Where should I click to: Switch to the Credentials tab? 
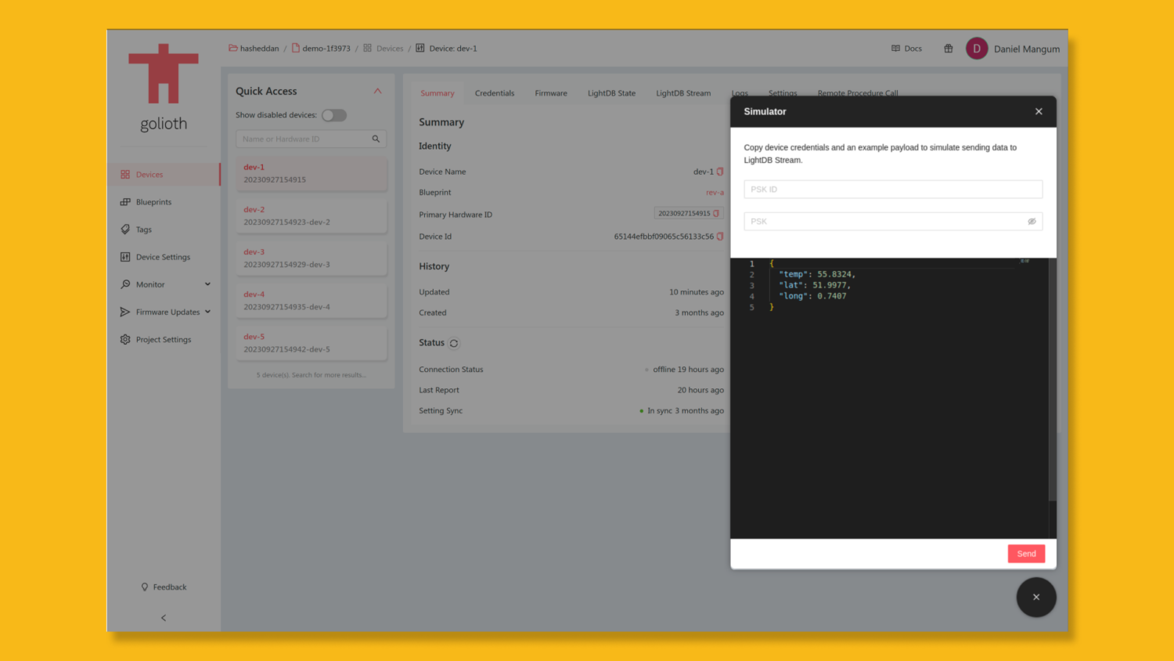[x=494, y=92]
